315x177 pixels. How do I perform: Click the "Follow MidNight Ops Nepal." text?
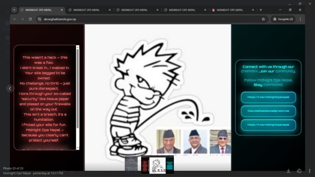click(x=268, y=80)
